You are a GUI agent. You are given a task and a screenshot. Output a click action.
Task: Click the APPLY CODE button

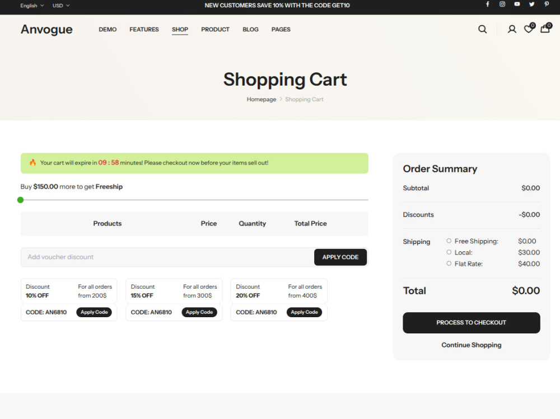click(x=340, y=257)
